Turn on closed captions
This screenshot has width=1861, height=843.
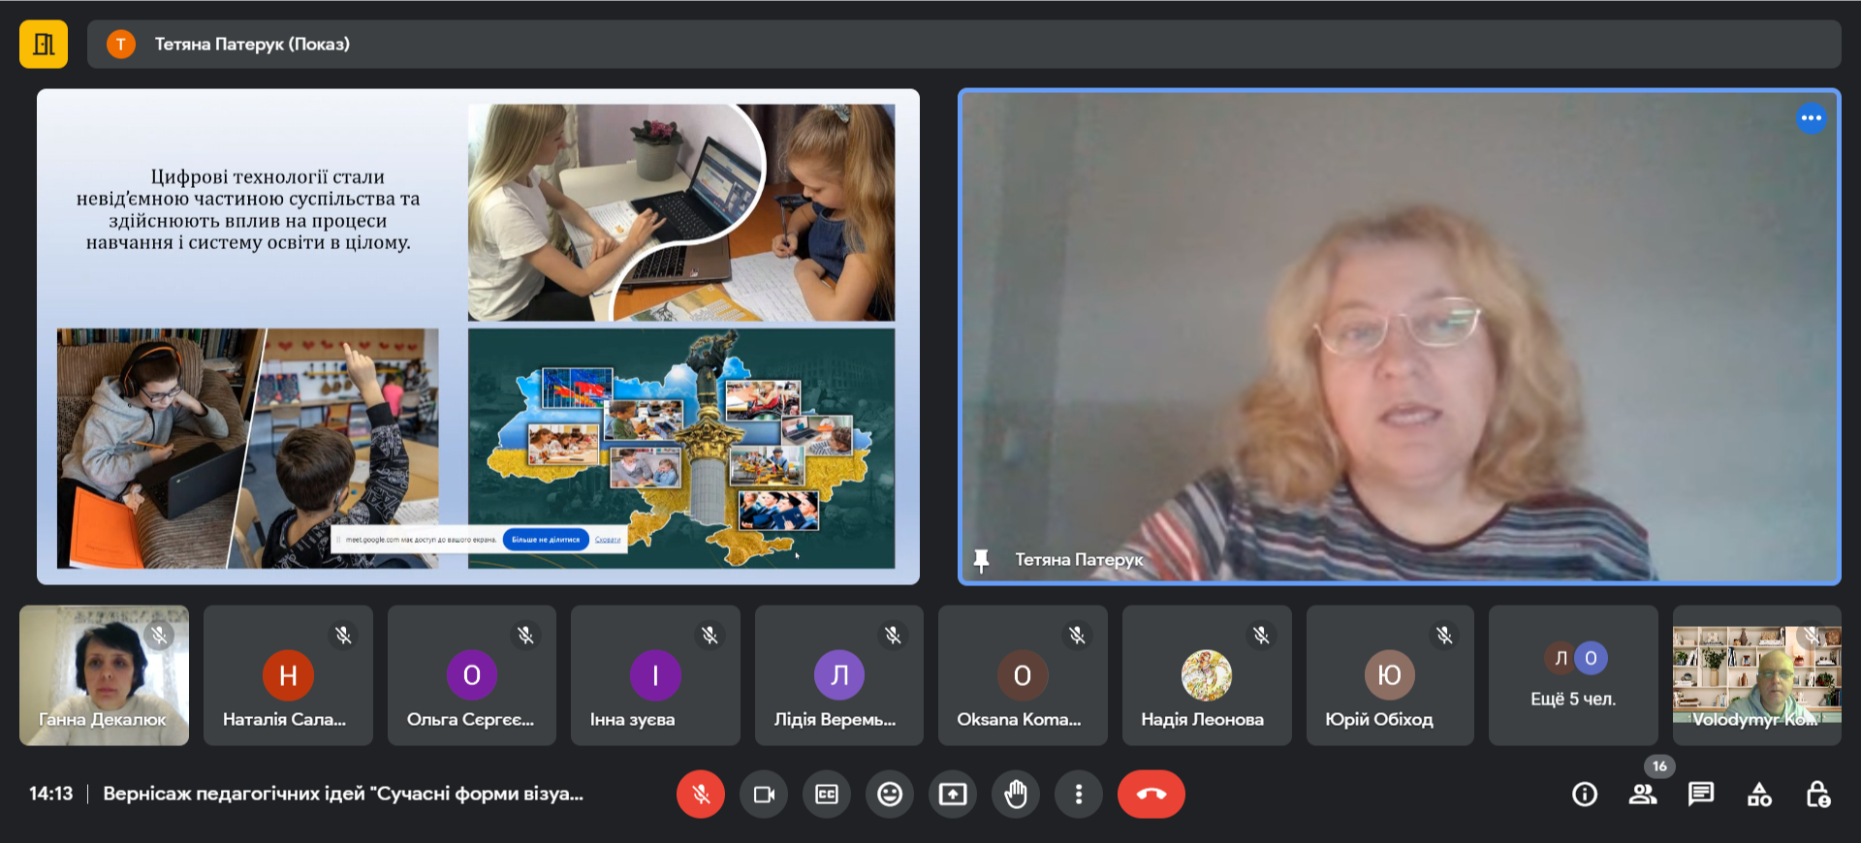pyautogui.click(x=827, y=795)
